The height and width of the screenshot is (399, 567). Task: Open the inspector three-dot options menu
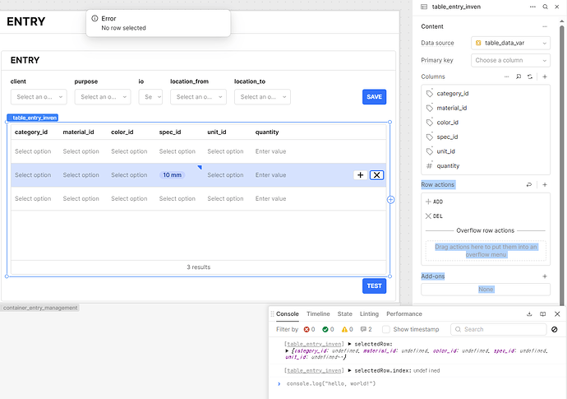pyautogui.click(x=532, y=7)
